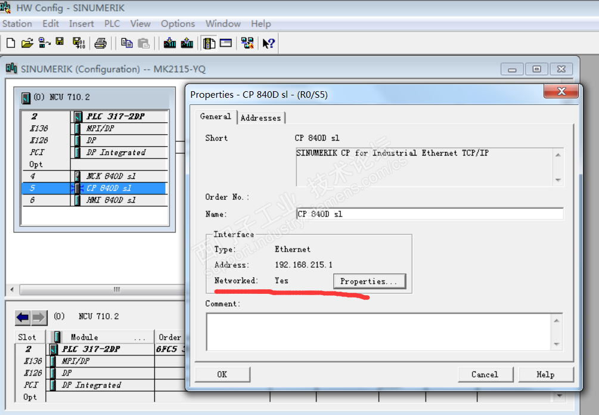Open the Help menu
The height and width of the screenshot is (415, 599).
click(x=261, y=24)
